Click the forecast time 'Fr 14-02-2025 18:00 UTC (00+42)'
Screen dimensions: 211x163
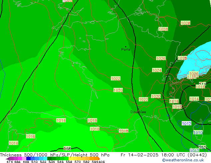point(164,155)
